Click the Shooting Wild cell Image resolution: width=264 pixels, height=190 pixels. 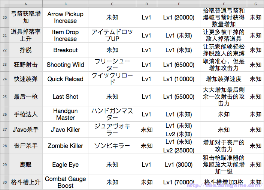coord(65,65)
